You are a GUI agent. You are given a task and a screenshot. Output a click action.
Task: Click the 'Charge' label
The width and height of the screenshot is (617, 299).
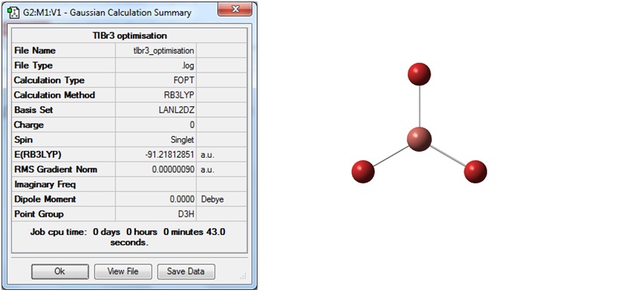pos(29,125)
